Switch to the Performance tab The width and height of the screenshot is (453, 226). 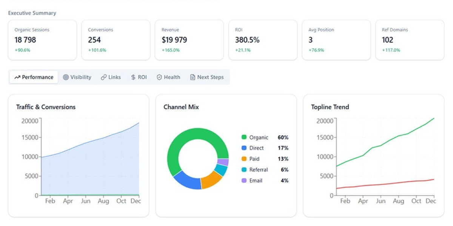34,77
